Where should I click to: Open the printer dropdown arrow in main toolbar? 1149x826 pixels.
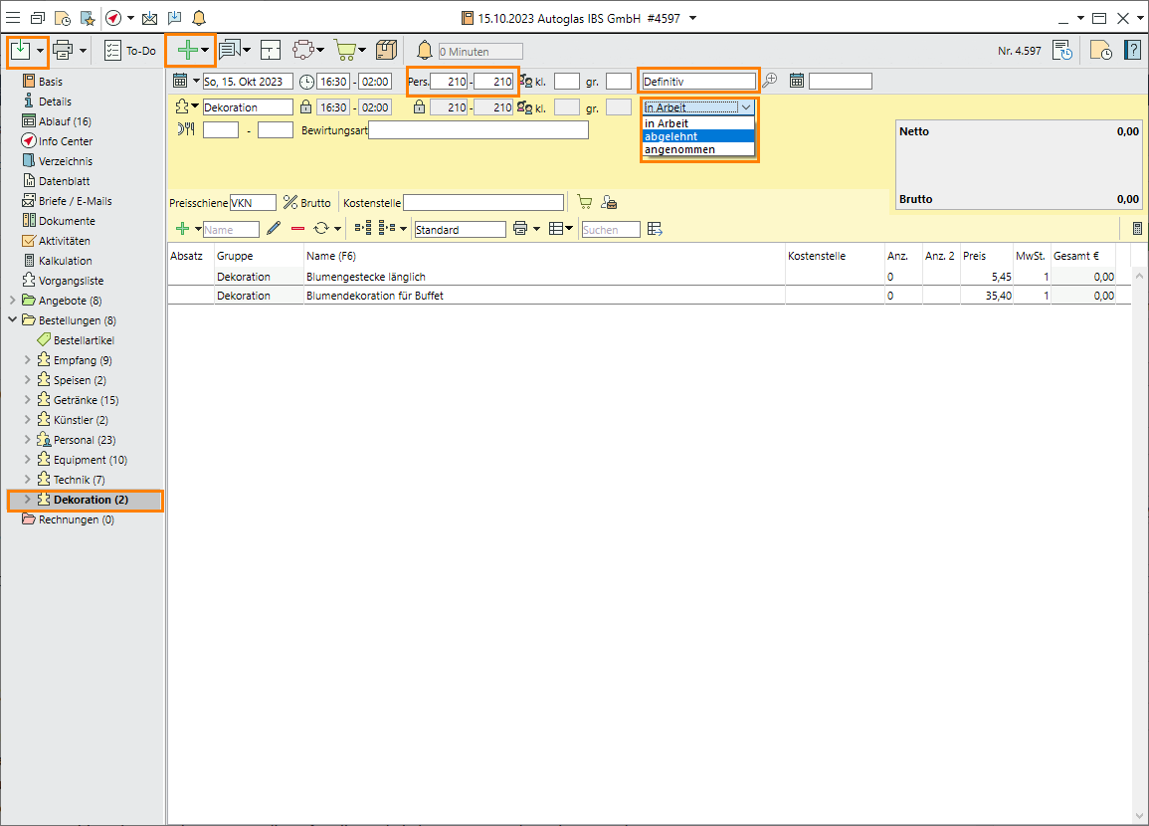point(84,51)
